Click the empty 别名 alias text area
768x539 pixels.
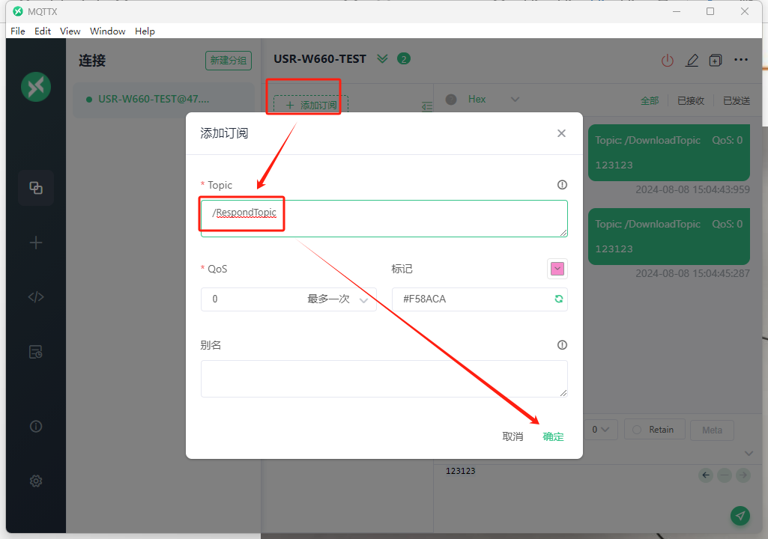coord(384,379)
